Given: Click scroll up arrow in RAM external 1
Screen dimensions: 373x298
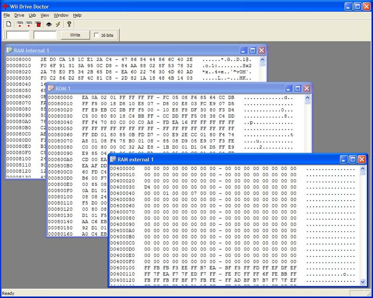Looking at the screenshot, I should [x=362, y=168].
